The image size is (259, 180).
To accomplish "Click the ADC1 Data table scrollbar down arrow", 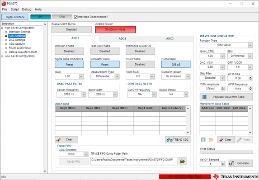I will click(188, 133).
